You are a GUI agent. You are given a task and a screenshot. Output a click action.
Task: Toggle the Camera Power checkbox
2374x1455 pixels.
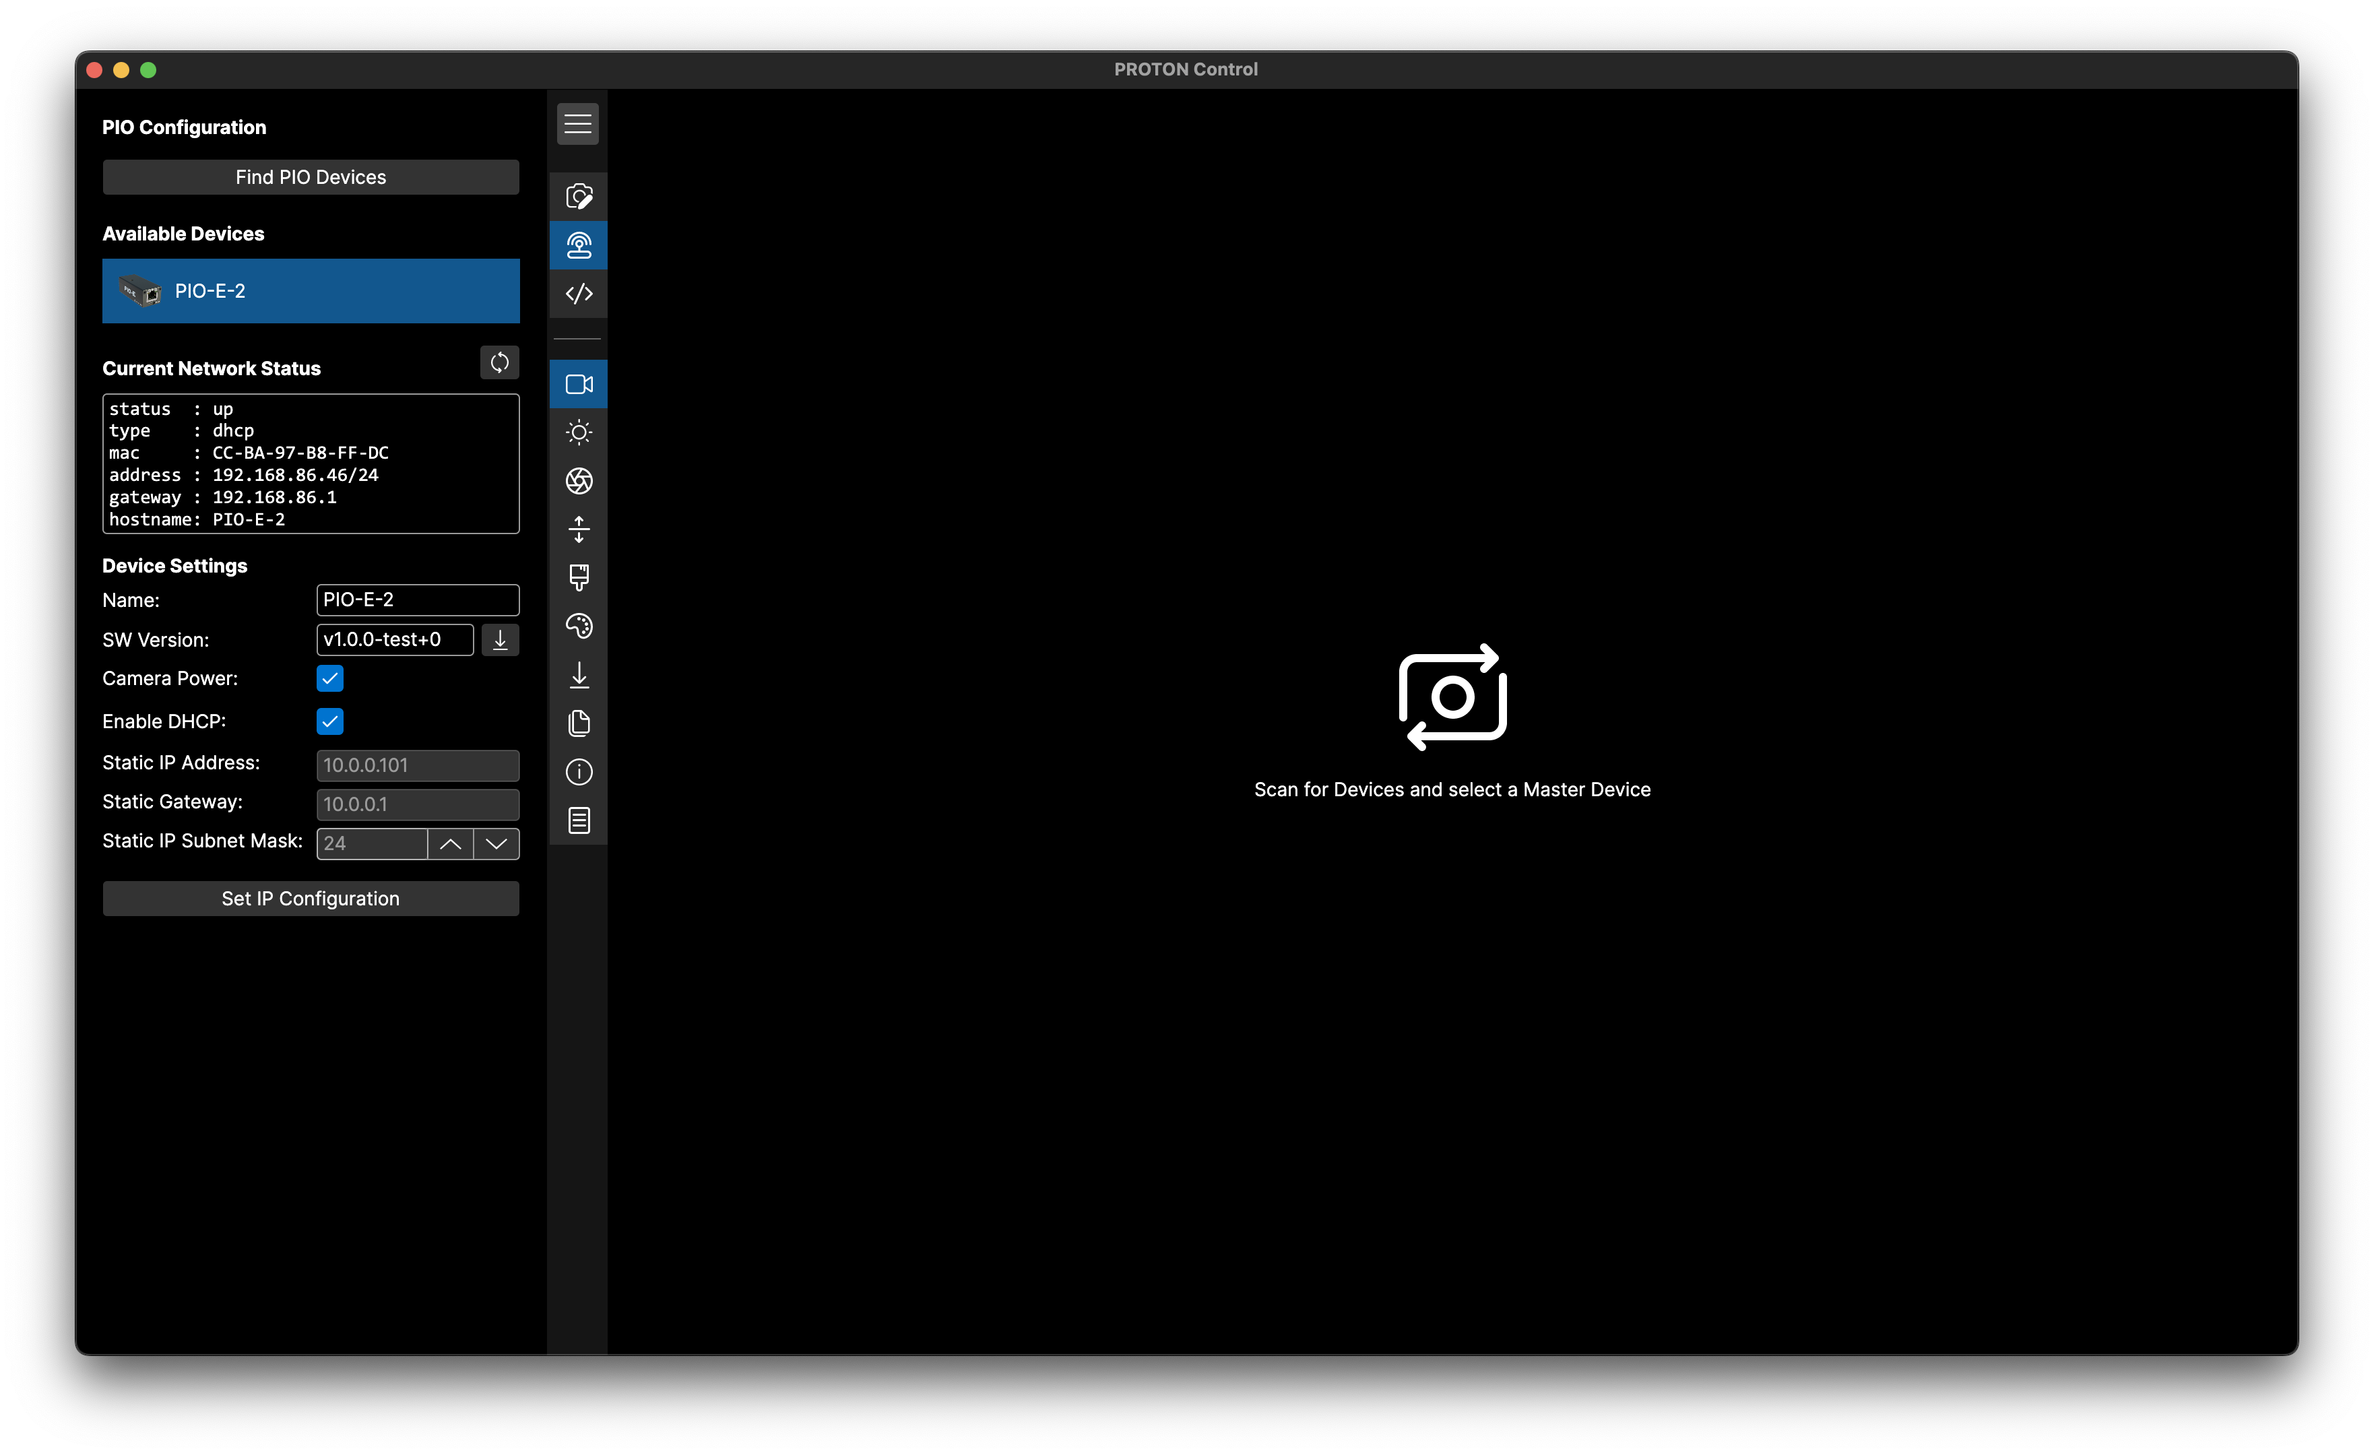pyautogui.click(x=329, y=678)
